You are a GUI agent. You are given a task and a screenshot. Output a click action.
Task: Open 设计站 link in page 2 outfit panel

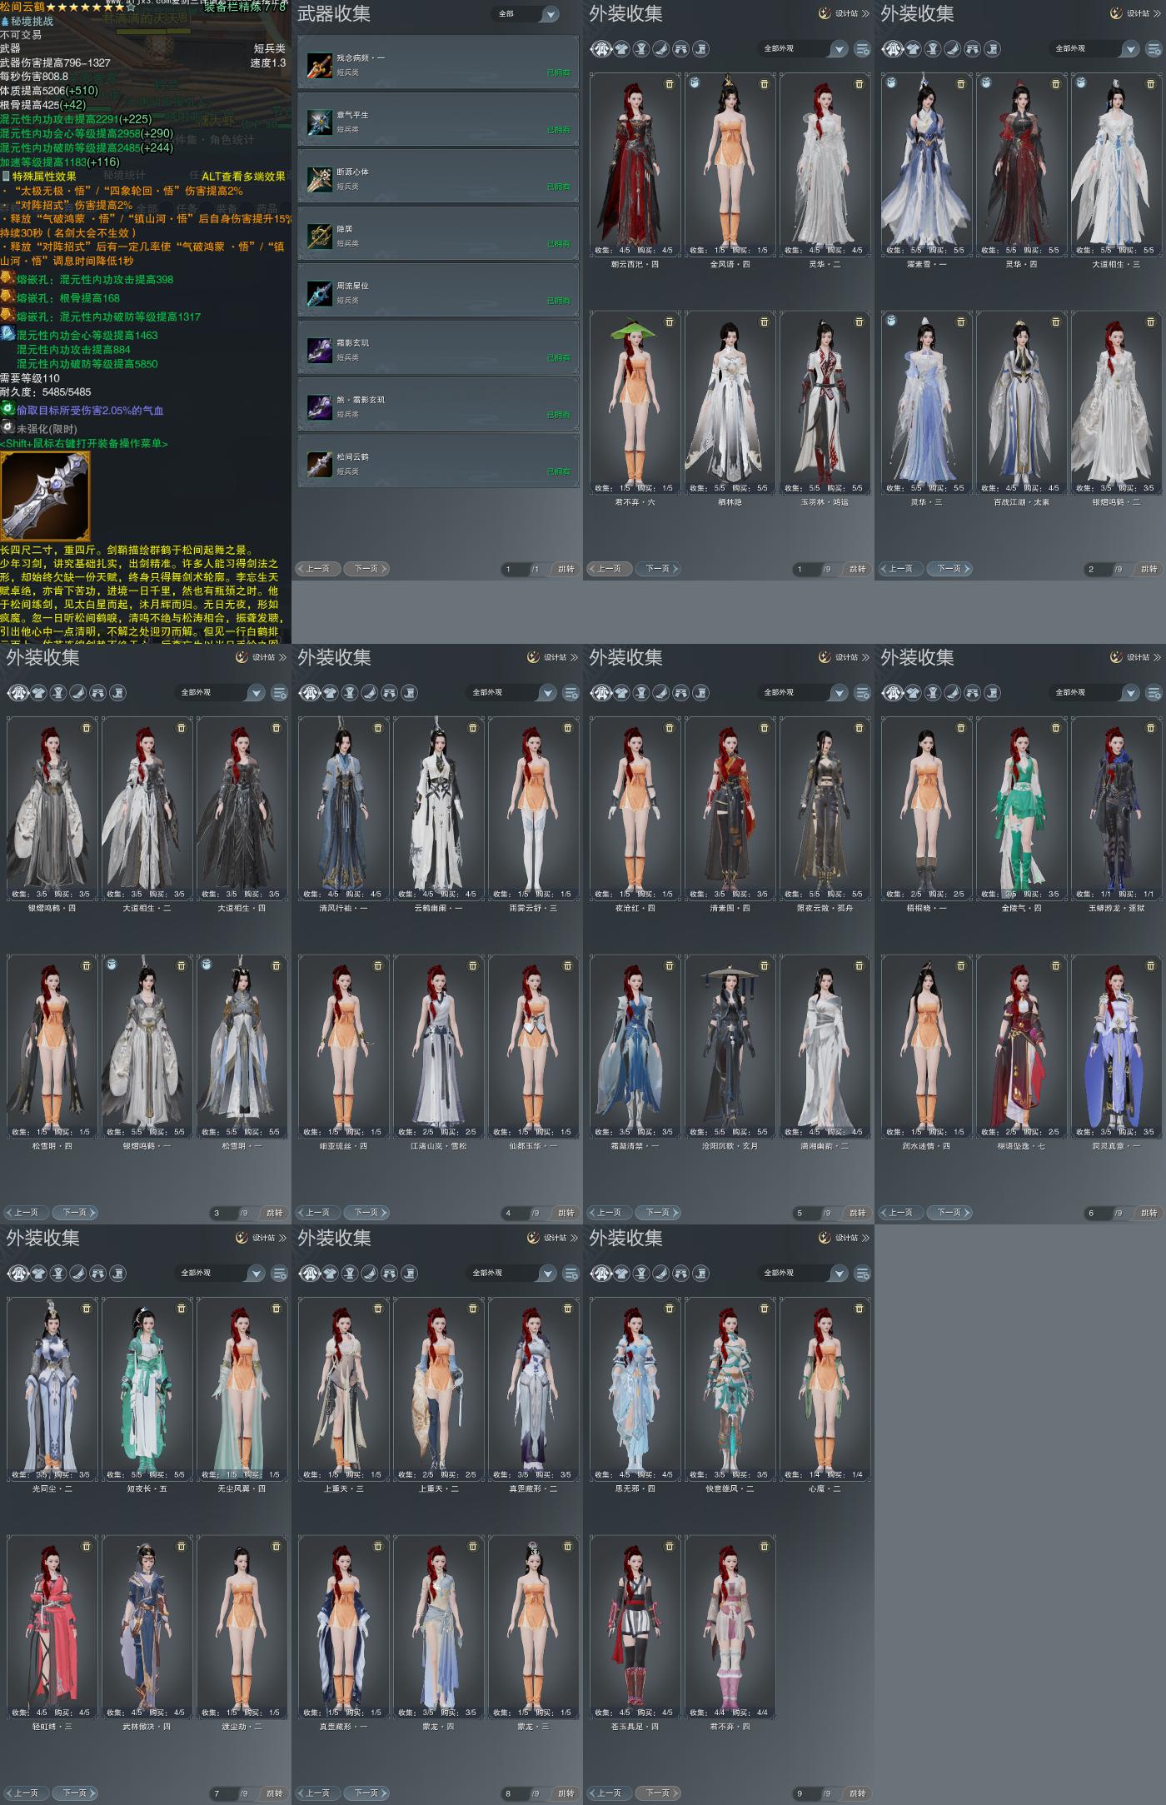click(1136, 13)
